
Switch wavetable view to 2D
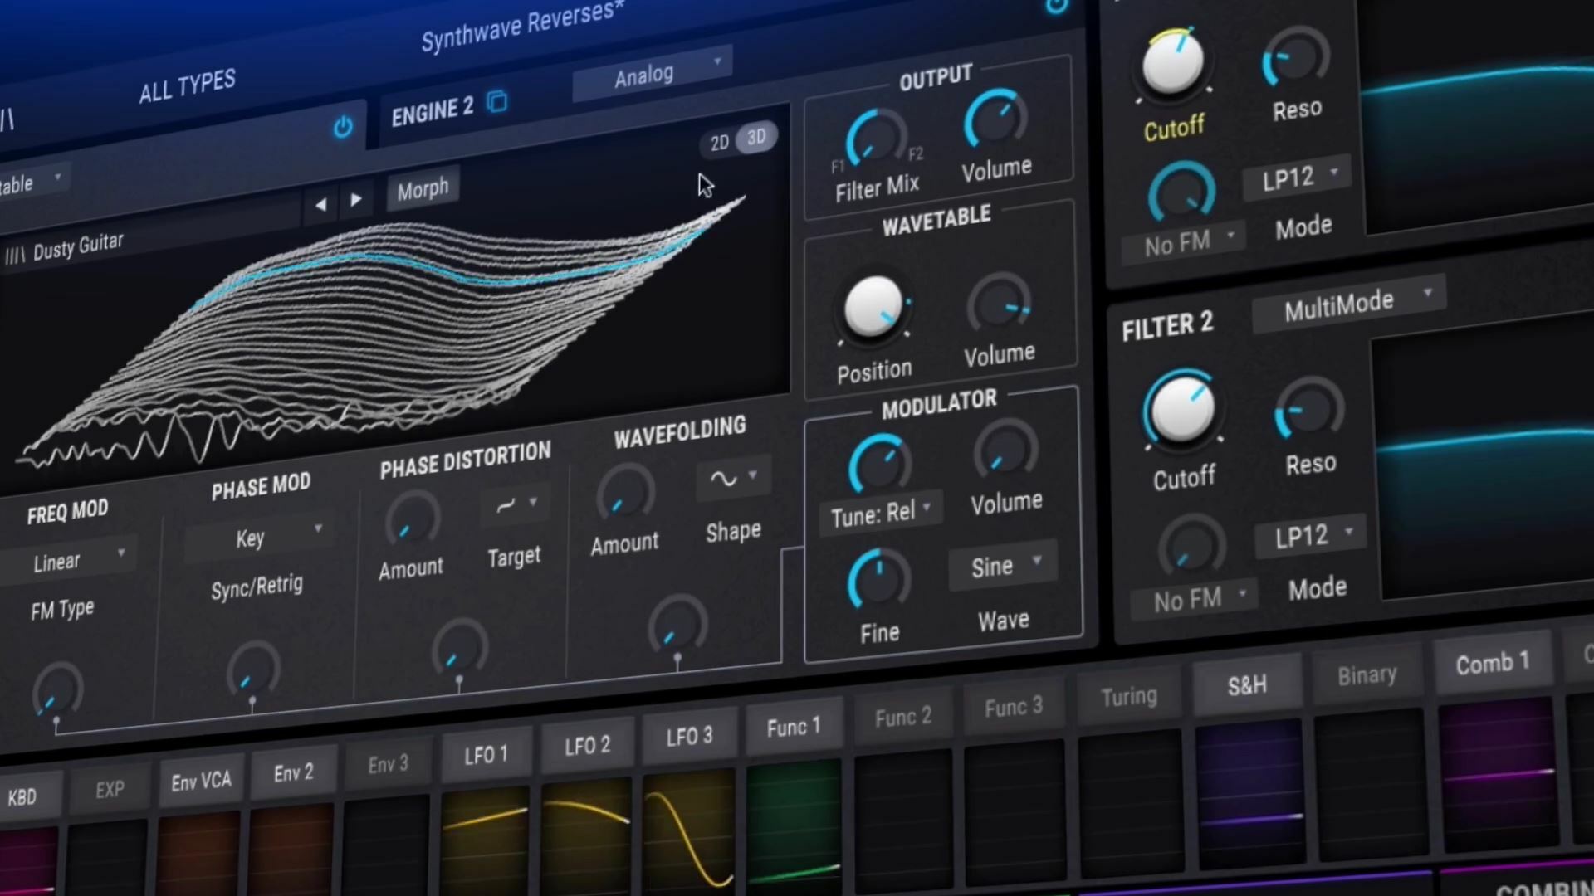pyautogui.click(x=719, y=143)
